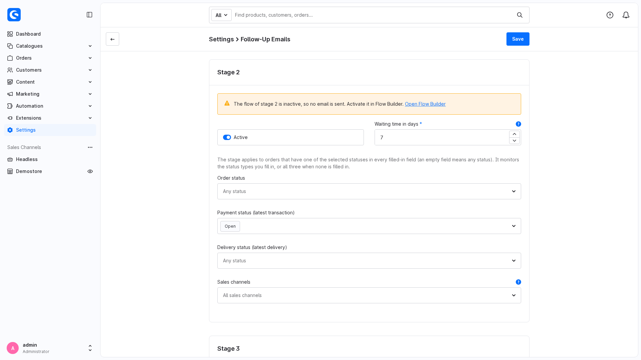Toggle Demostore eye visibility icon
Viewport: 641px width, 360px height.
pos(90,171)
